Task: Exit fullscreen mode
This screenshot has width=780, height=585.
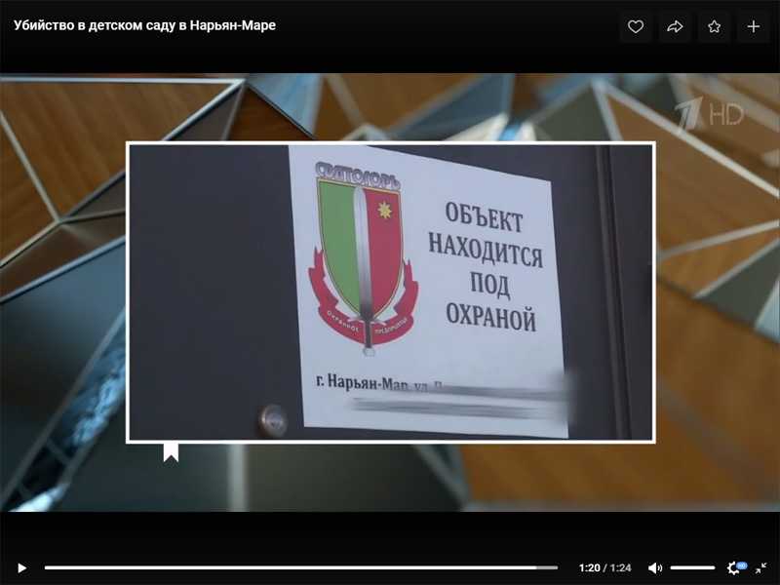Action: point(760,567)
